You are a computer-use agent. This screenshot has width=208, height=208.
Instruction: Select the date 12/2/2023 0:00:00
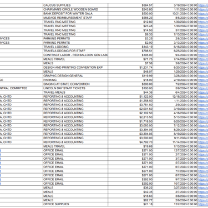pyautogui.click(x=186, y=204)
